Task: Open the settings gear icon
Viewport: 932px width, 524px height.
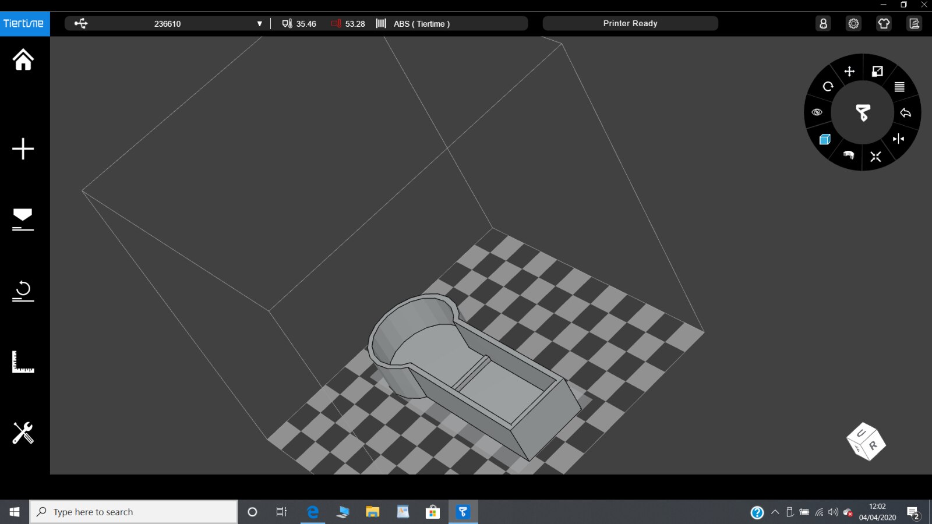Action: click(x=853, y=24)
